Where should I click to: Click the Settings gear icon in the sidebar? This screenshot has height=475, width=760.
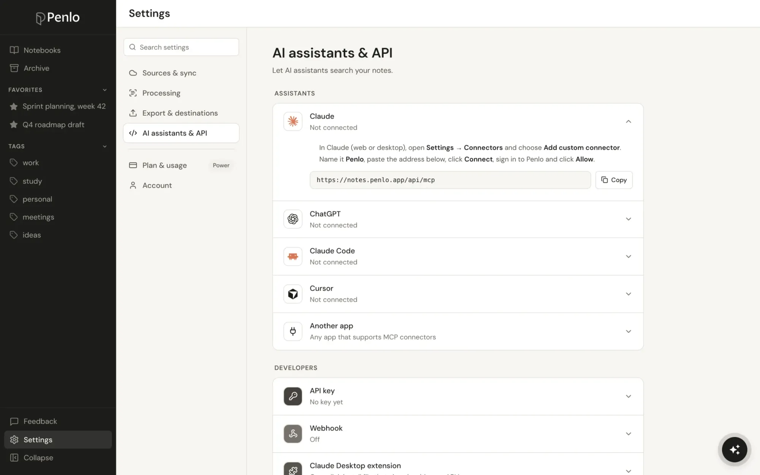coord(14,440)
